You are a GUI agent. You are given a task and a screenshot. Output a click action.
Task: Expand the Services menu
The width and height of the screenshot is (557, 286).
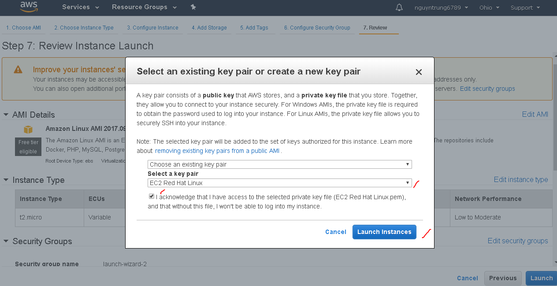(80, 7)
